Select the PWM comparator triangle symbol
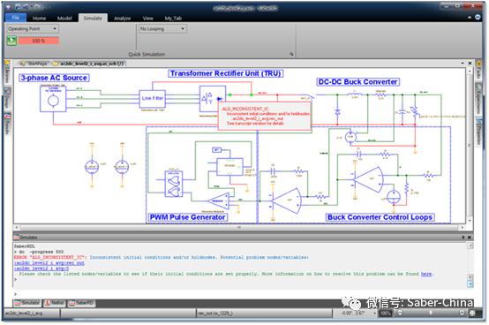 point(220,201)
